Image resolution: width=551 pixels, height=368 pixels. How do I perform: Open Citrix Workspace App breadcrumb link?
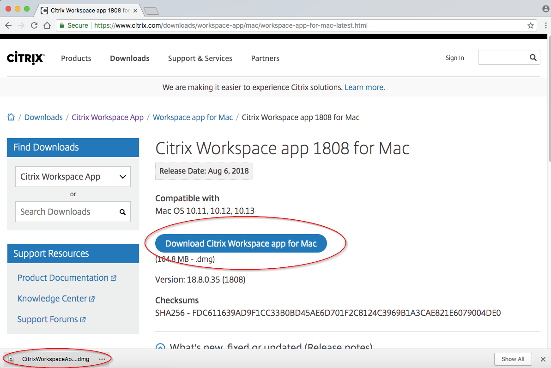click(x=108, y=117)
